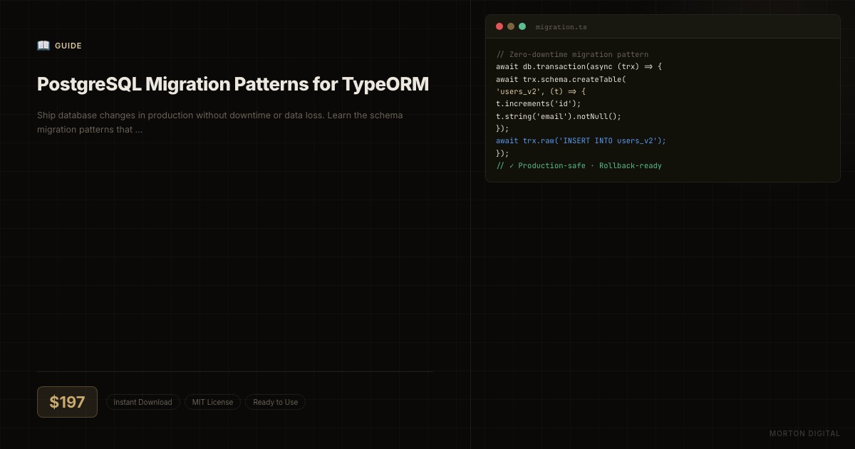The width and height of the screenshot is (855, 449).
Task: Click the 'Zero-downtime migration pattern' comment line
Action: (572, 54)
